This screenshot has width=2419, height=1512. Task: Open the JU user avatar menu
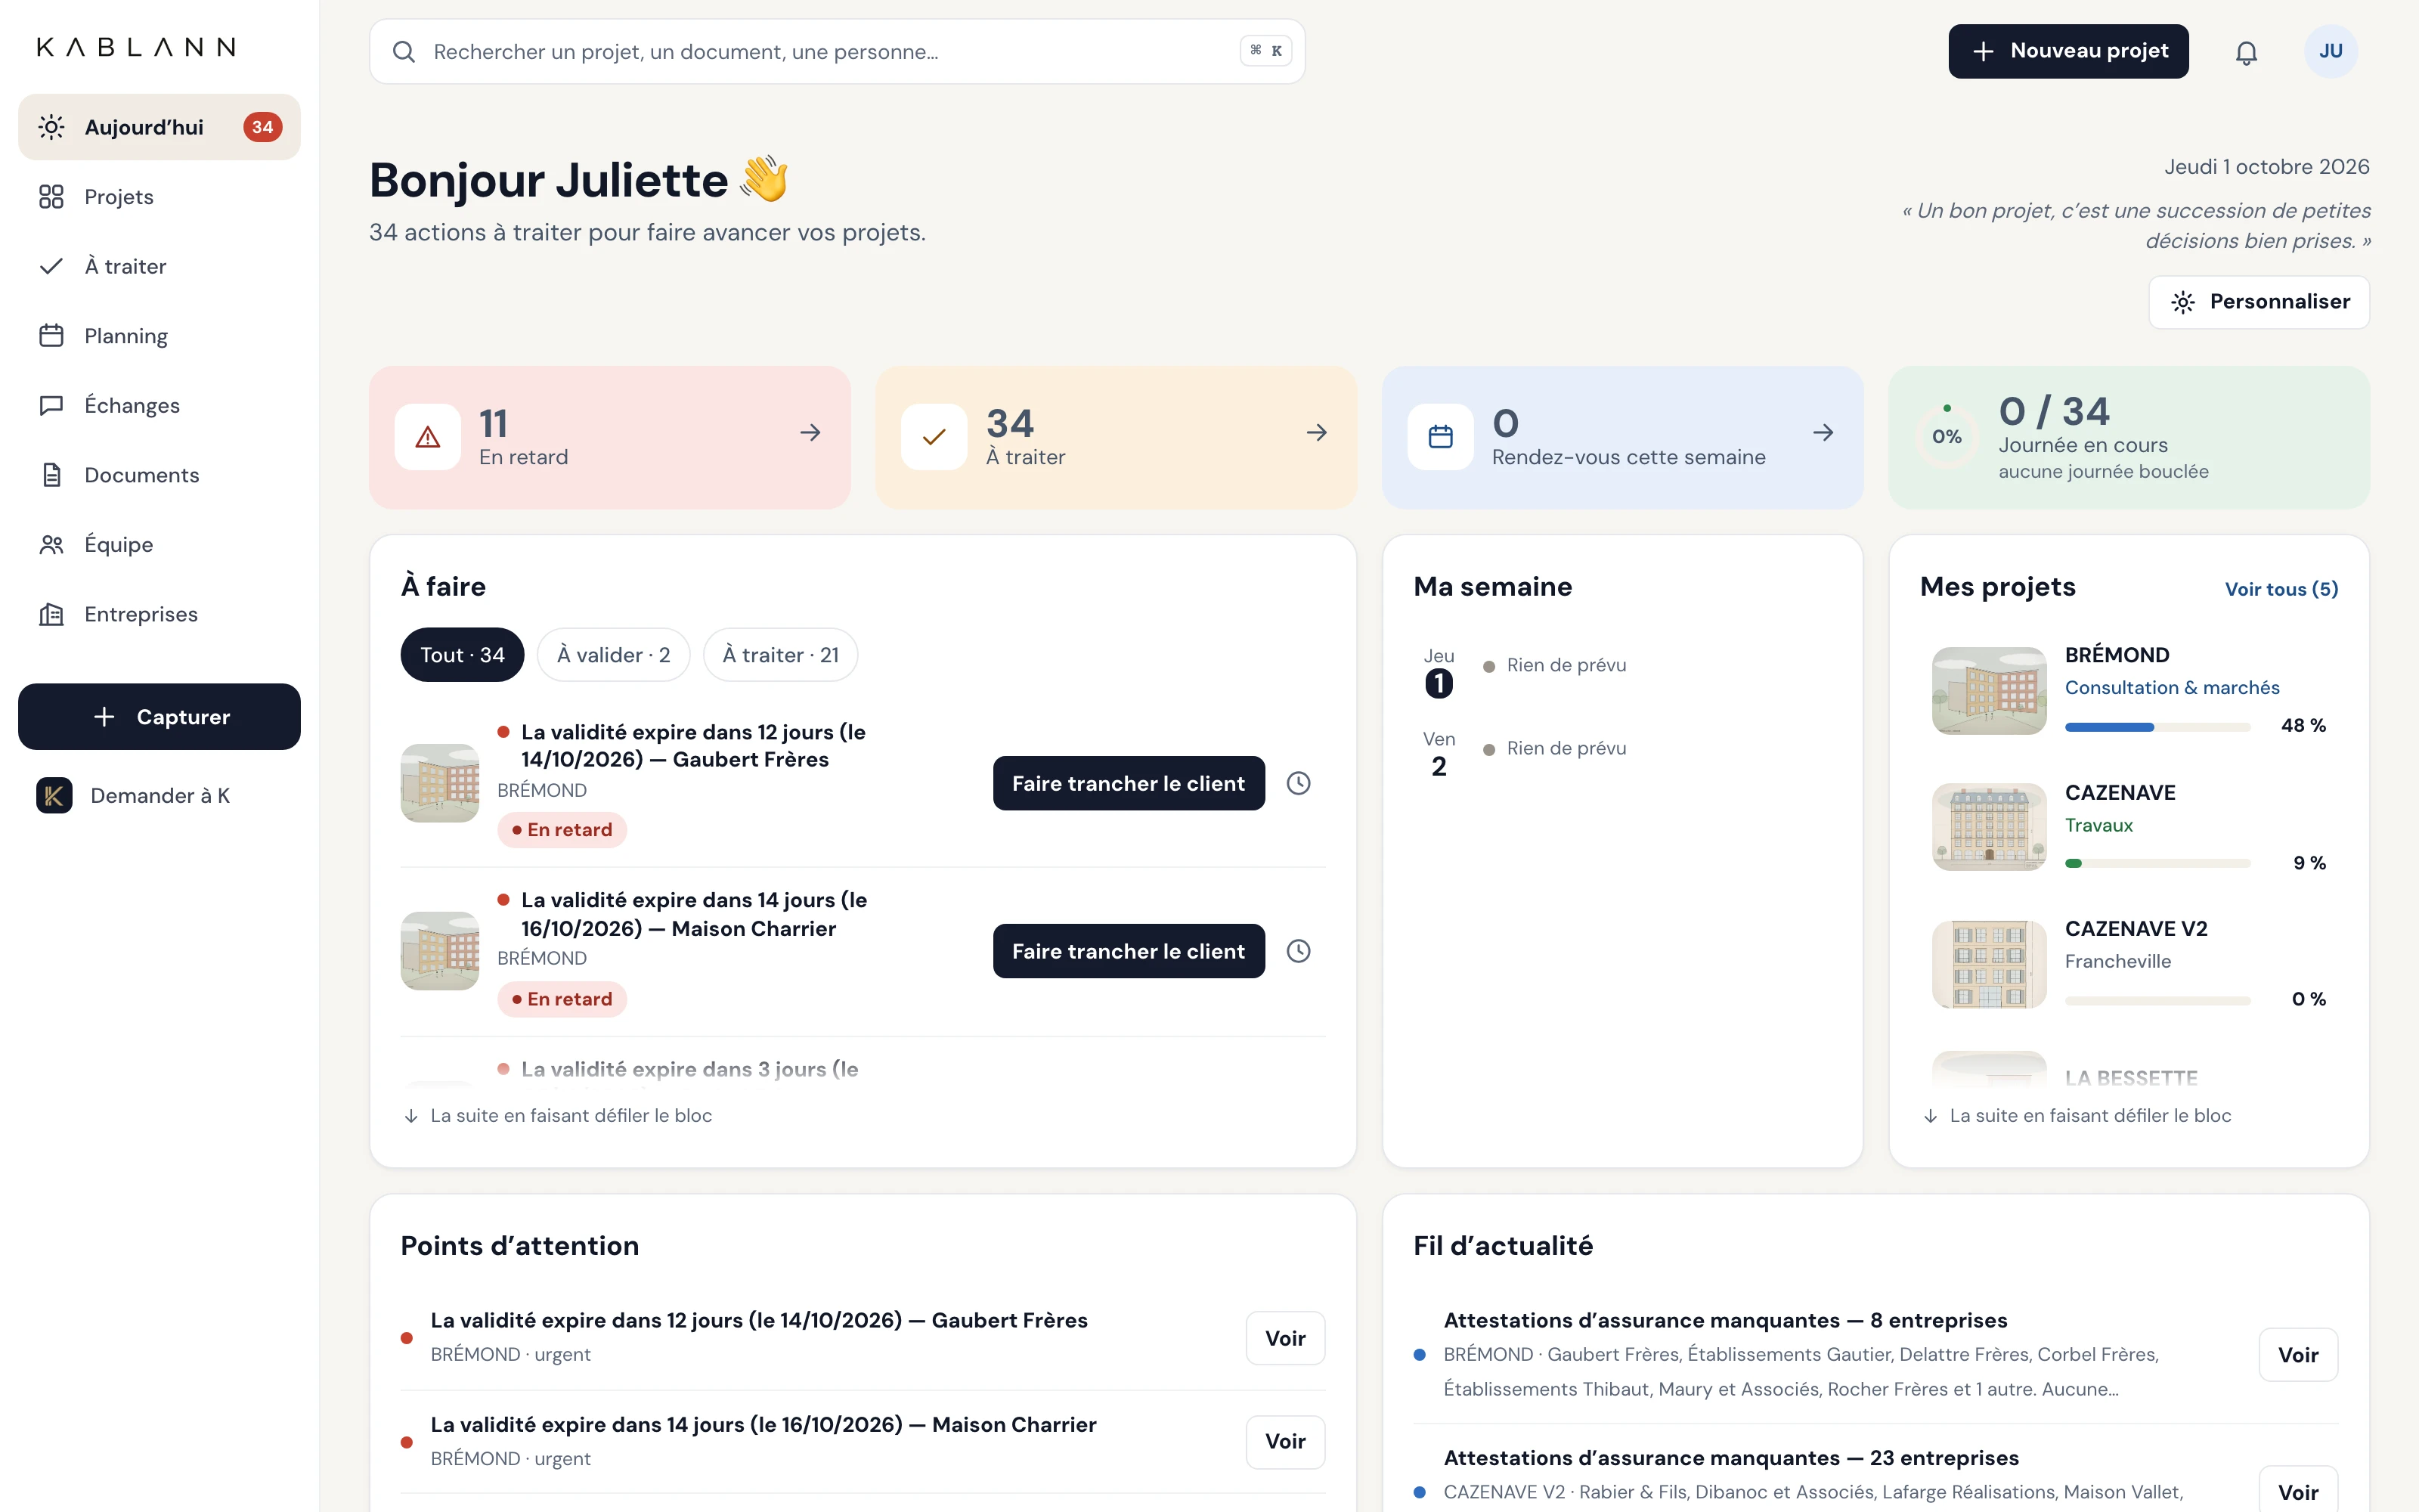click(x=2330, y=51)
